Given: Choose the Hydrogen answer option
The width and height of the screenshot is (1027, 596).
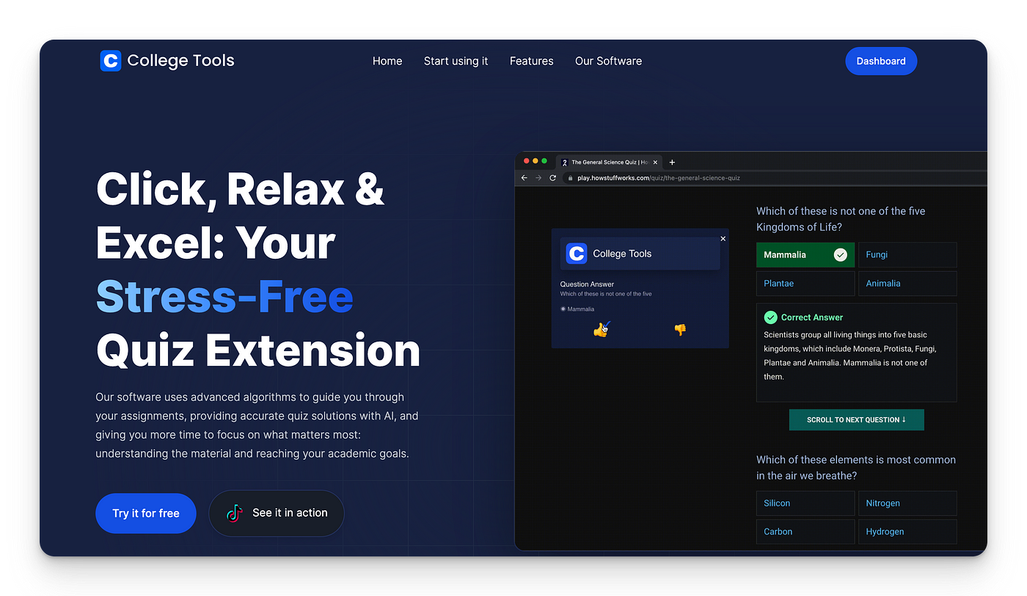Looking at the screenshot, I should point(907,531).
